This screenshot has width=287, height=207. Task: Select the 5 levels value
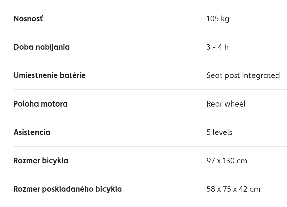pyautogui.click(x=219, y=132)
